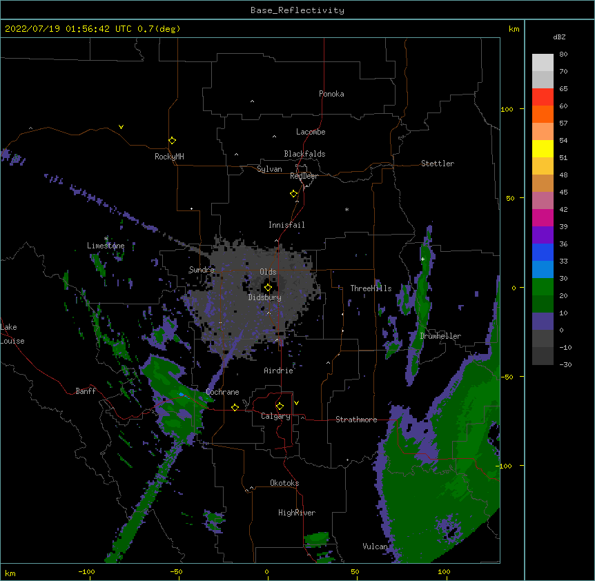This screenshot has height=581, width=595.
Task: Click the Drumheller label
Action: click(x=440, y=336)
